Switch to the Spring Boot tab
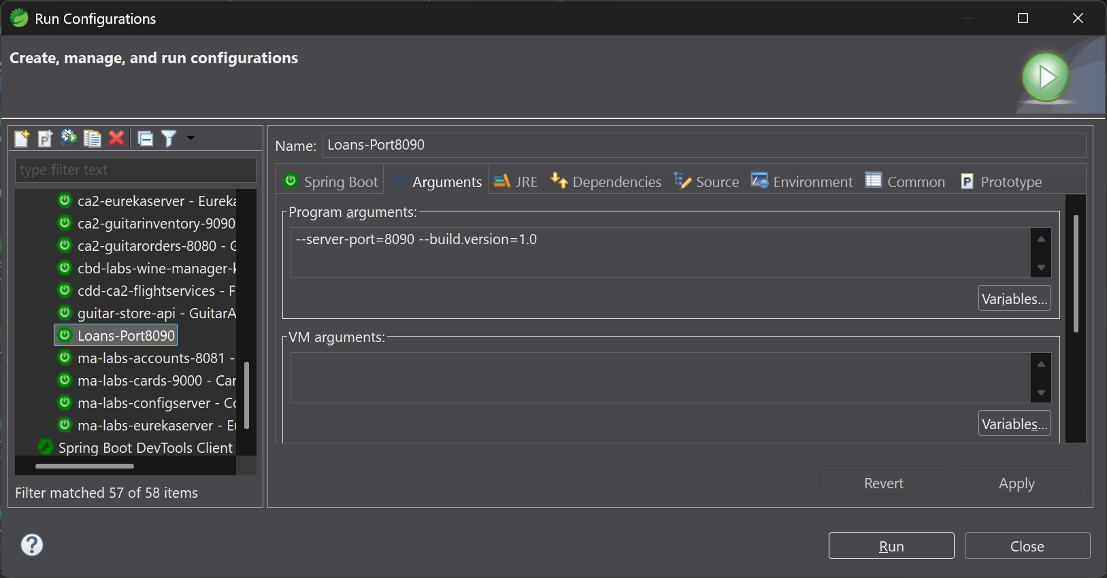 point(331,182)
